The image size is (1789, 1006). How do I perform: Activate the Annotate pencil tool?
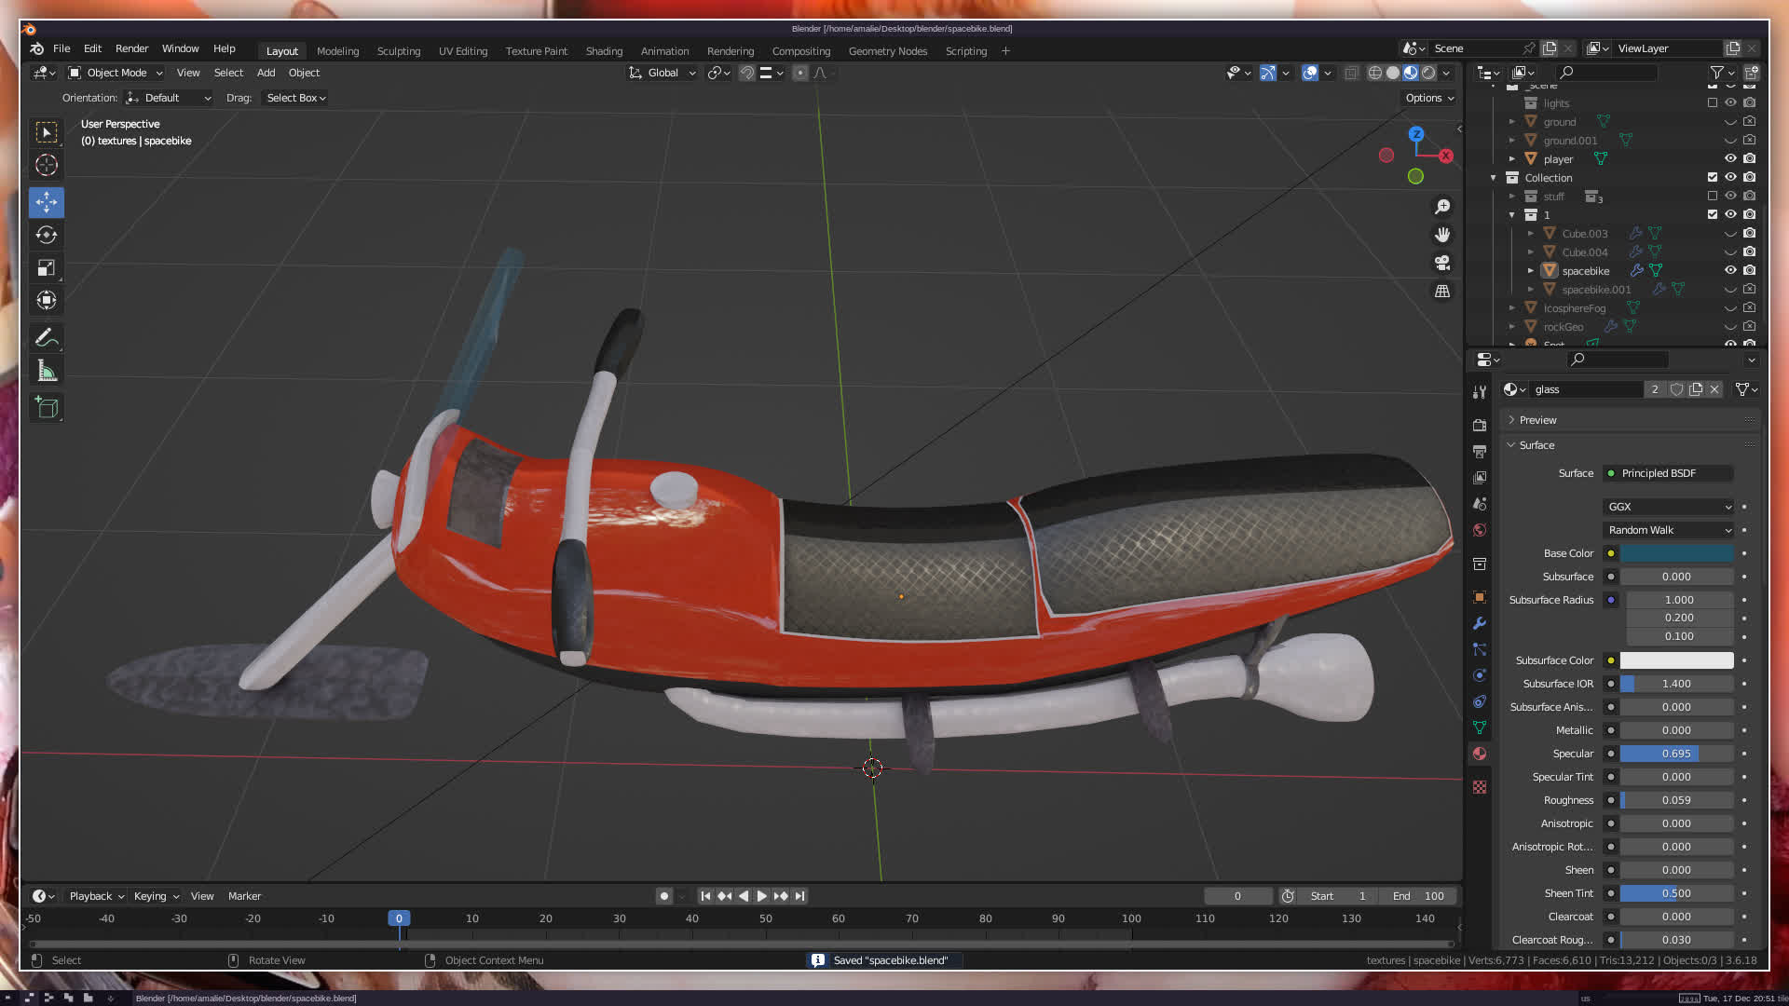(47, 337)
